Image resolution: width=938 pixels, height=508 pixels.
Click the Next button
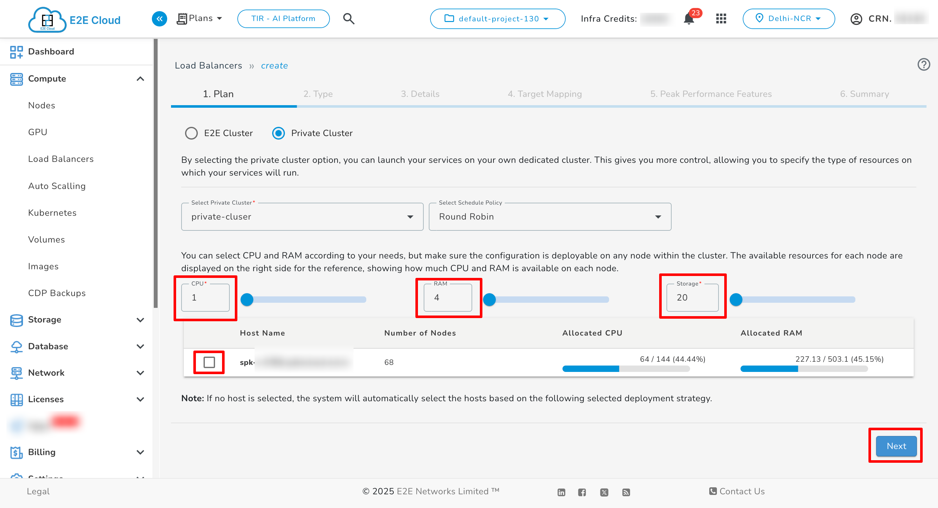point(896,446)
